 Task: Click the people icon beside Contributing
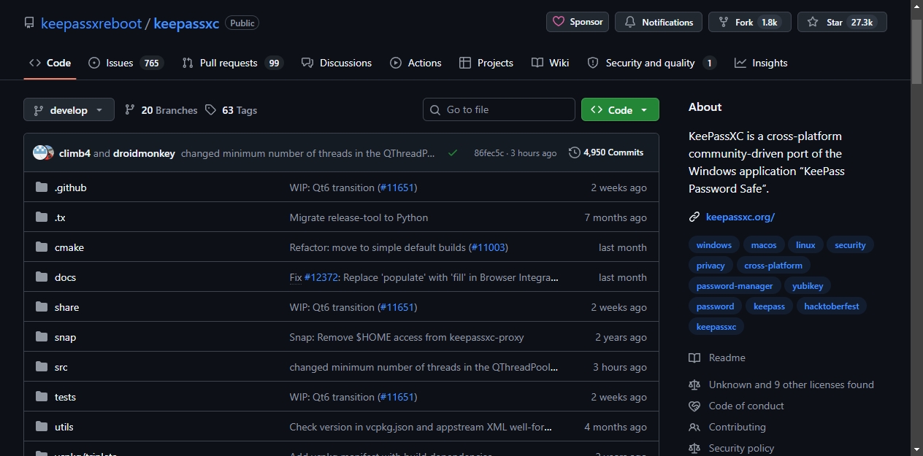point(694,427)
